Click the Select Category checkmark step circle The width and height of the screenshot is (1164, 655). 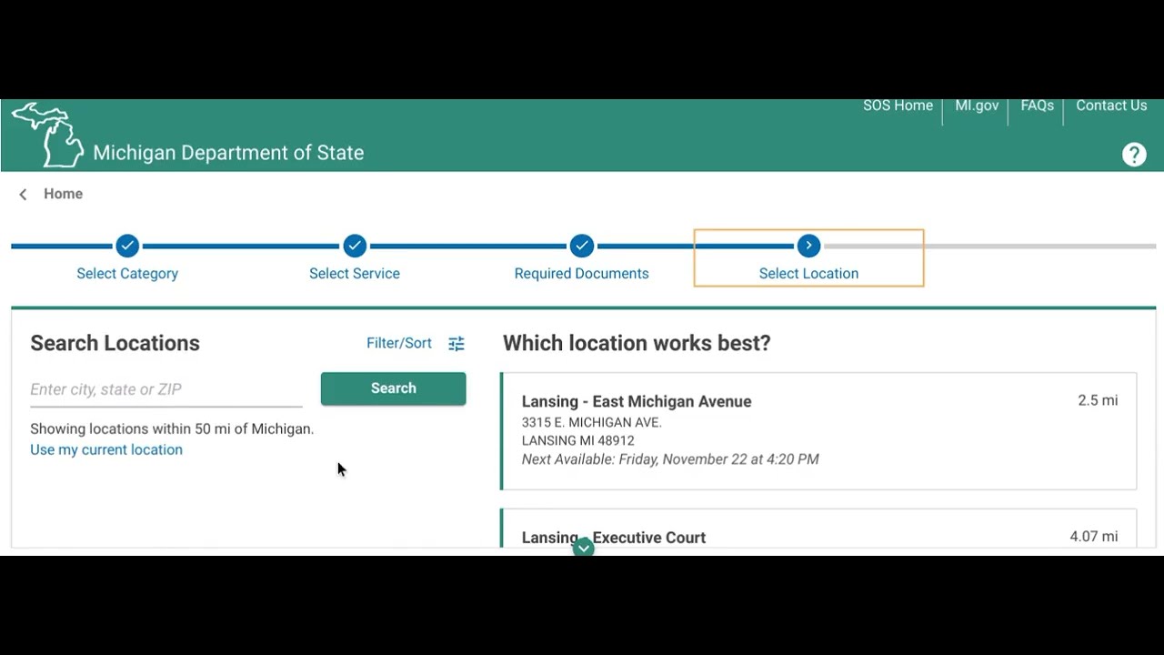[127, 246]
